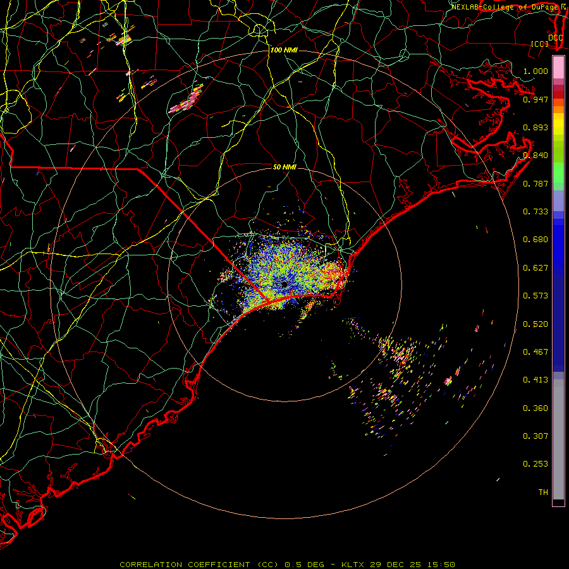Viewport: 569px width, 569px height.
Task: Select the lavender segment of the color bar
Action: (558, 201)
